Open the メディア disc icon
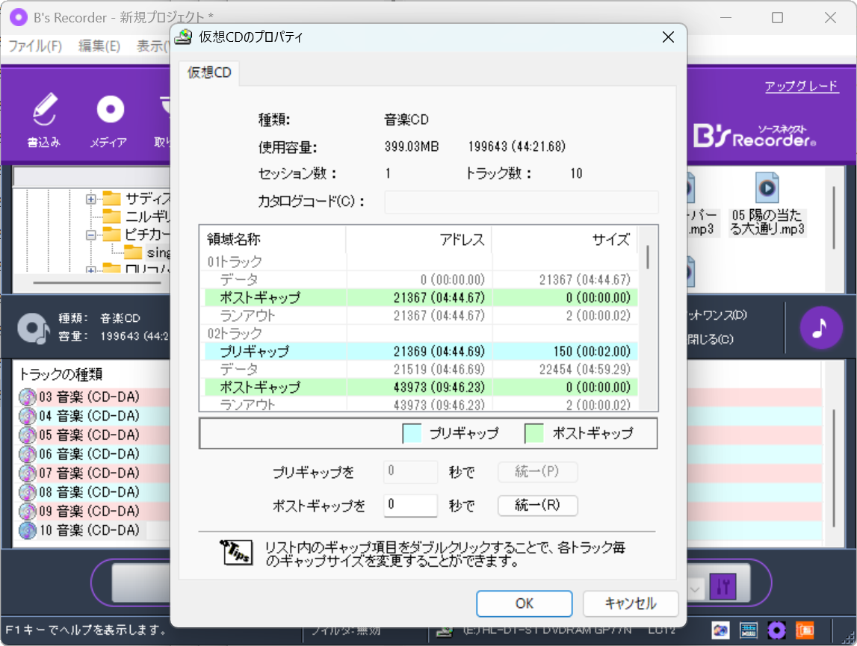Viewport: 857px width, 646px height. coord(110,109)
